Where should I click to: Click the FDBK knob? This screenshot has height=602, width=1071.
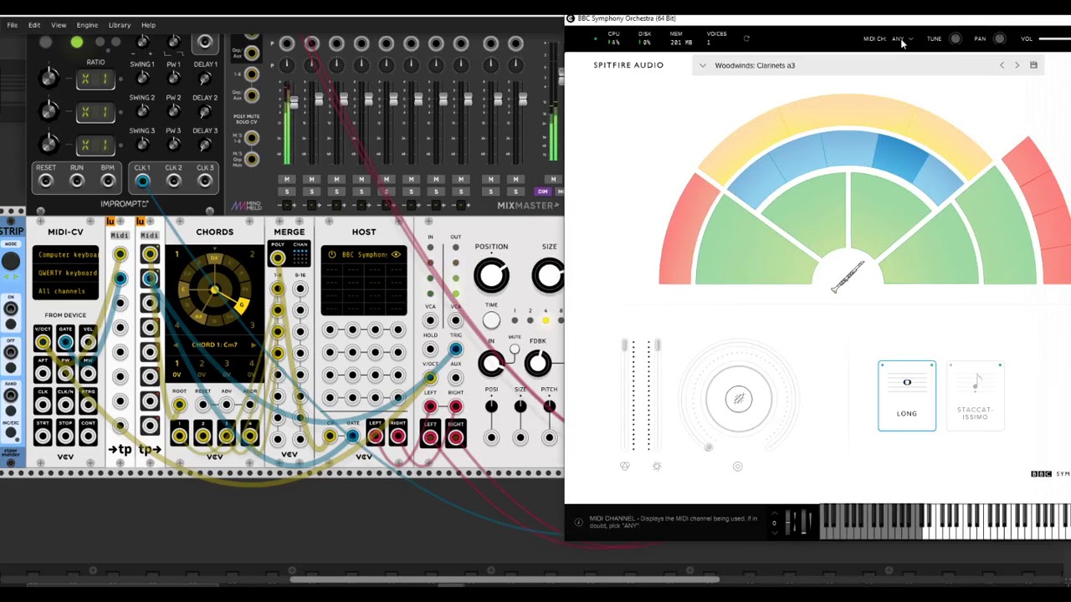coord(537,363)
